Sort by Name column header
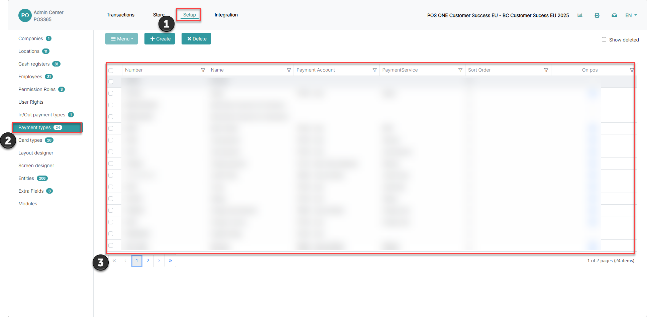The image size is (647, 317). click(x=217, y=70)
